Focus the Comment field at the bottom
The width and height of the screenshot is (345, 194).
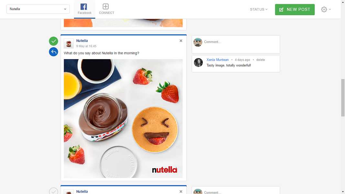coord(236,190)
